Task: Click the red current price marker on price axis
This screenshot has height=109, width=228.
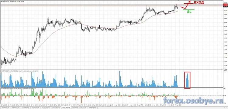Action: point(226,5)
